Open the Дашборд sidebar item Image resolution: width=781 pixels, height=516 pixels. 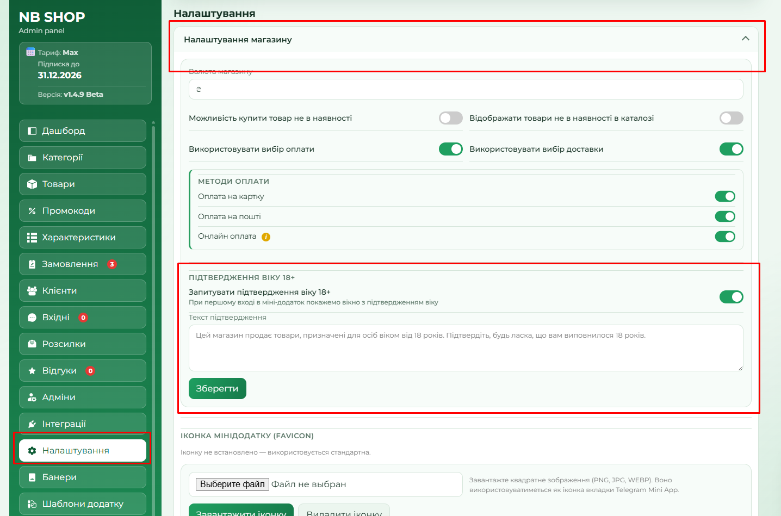(83, 130)
